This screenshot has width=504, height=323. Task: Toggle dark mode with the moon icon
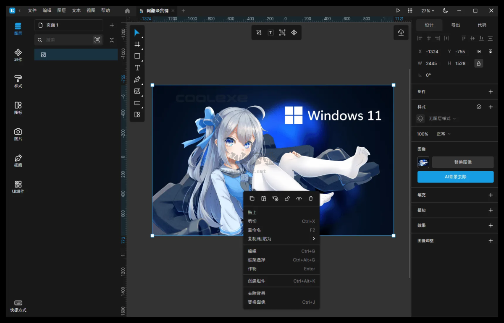(445, 10)
